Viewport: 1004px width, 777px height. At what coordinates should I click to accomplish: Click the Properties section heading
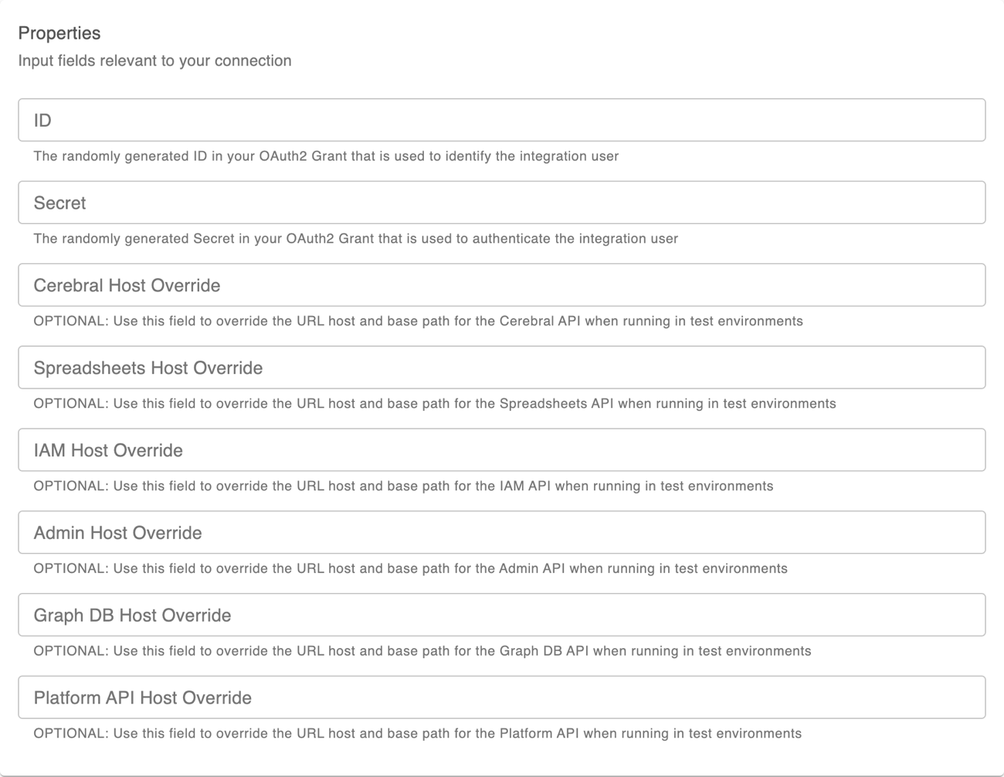[x=59, y=33]
